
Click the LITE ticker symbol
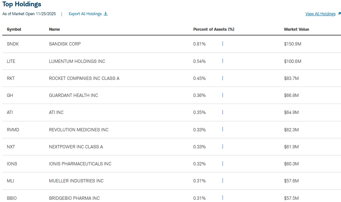pyautogui.click(x=11, y=61)
